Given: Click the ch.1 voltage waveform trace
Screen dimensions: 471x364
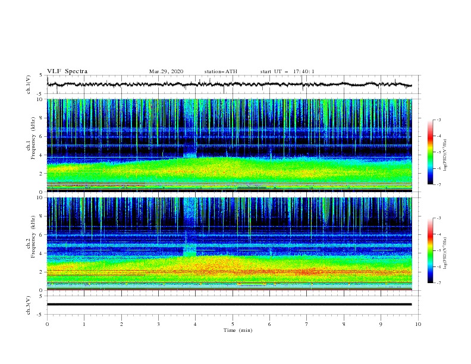Looking at the screenshot, I should click(229, 84).
